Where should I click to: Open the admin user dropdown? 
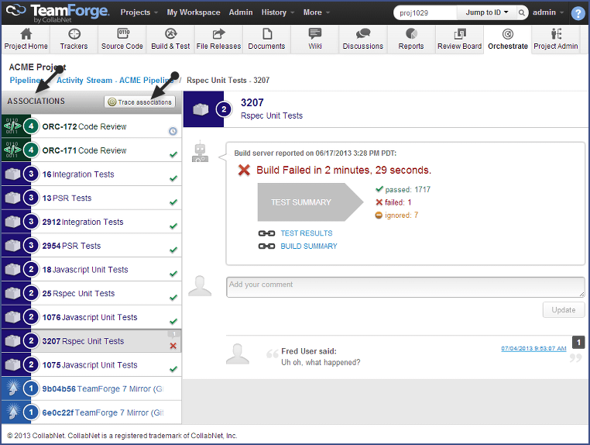pos(548,12)
